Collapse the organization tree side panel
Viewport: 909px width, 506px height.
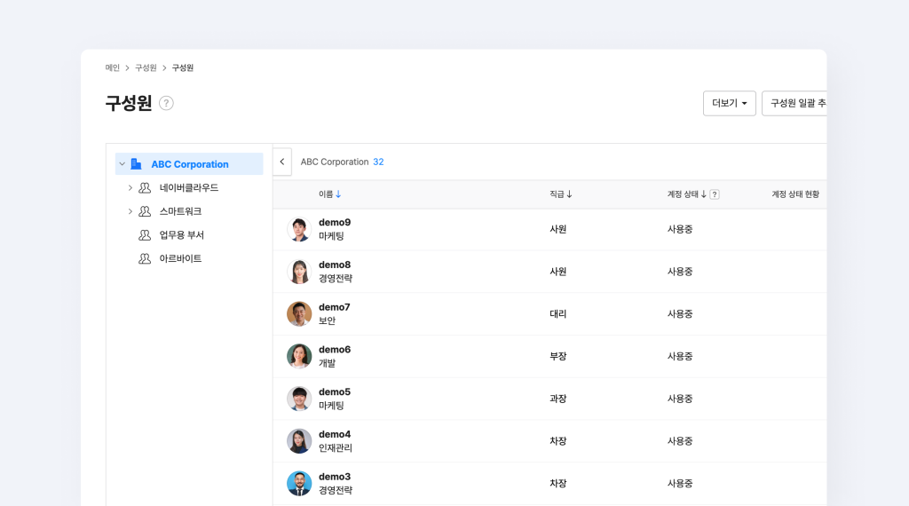coord(282,162)
